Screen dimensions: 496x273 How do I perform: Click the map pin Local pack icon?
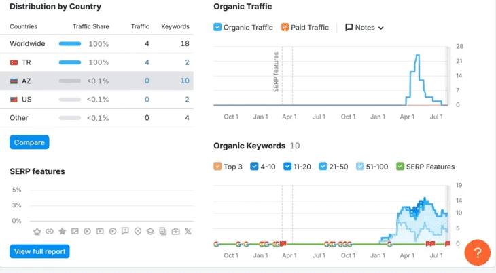(138, 232)
